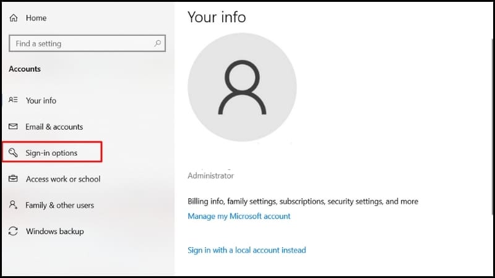This screenshot has height=278, width=495.
Task: Click the Email & accounts envelope icon
Action: [13, 127]
